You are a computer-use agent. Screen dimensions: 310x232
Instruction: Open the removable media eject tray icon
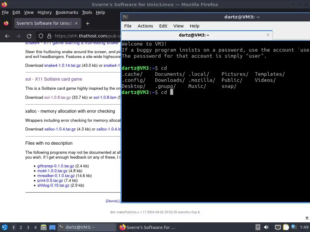(x=258, y=227)
